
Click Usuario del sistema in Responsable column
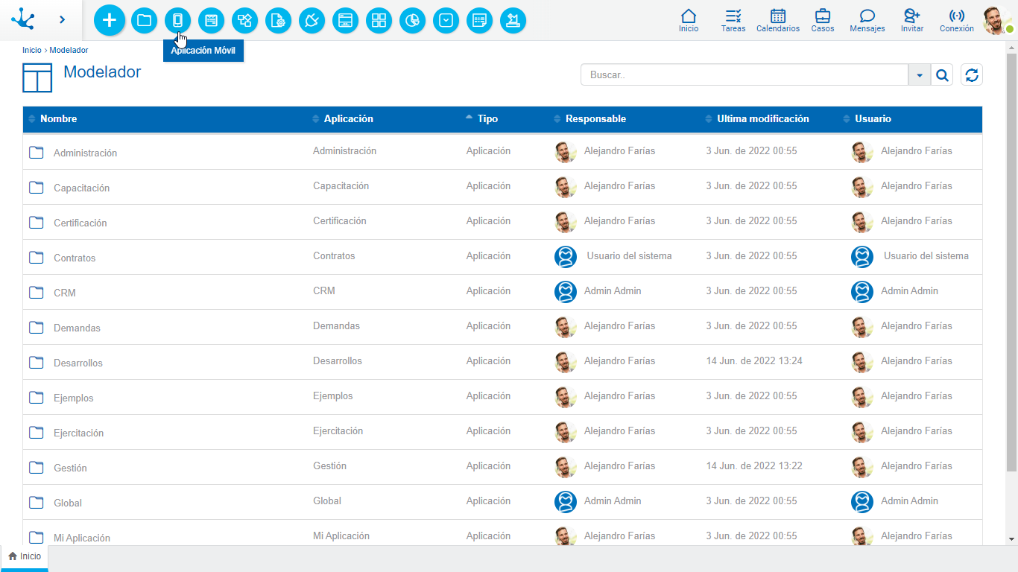pyautogui.click(x=629, y=255)
